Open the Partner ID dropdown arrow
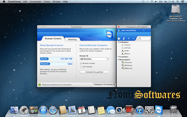Screen dimensions: 187x117 click(x=108, y=59)
